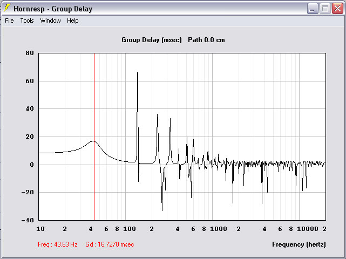
Task: Click the disabled maximize window button
Action: (x=325, y=9)
